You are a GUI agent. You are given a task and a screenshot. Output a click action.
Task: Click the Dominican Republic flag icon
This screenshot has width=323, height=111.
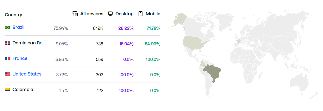[x=7, y=43]
